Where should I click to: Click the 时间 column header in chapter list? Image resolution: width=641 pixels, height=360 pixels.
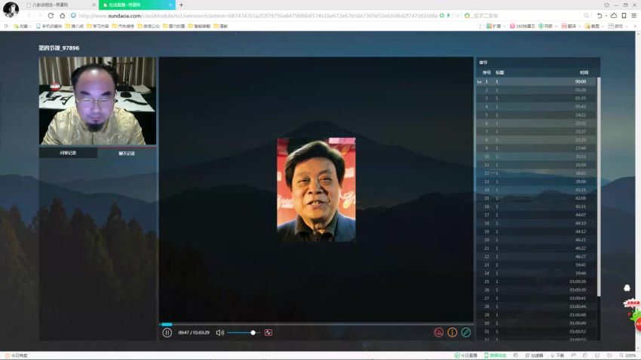[584, 72]
